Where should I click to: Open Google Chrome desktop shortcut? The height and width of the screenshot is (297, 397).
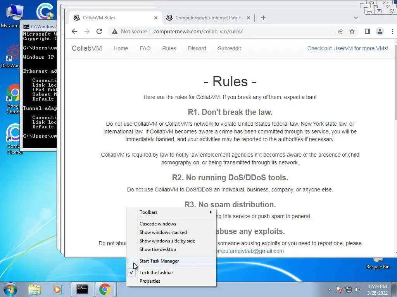(x=13, y=99)
